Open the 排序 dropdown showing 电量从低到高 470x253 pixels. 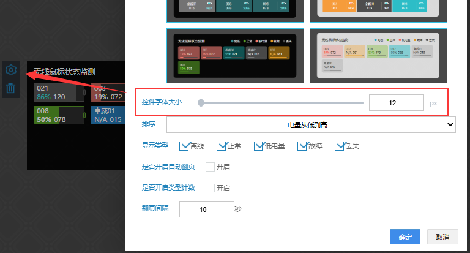311,124
